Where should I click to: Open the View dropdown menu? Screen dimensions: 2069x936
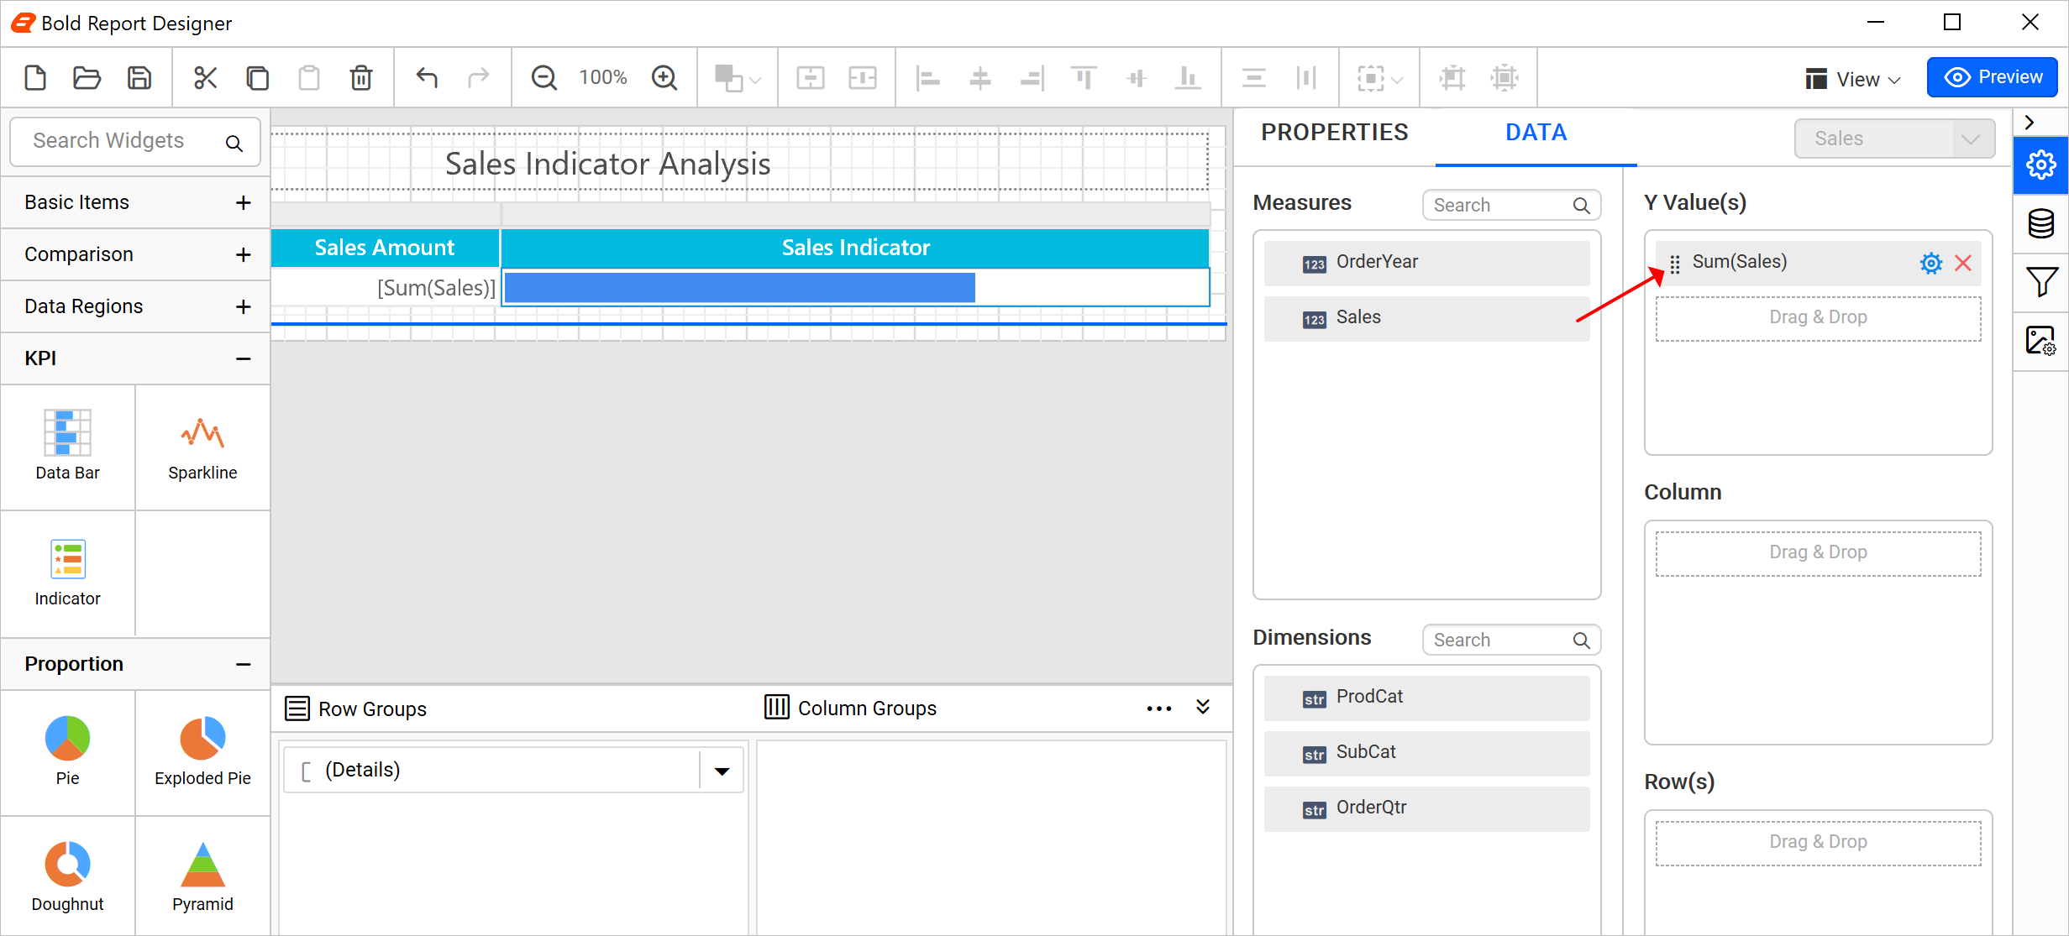tap(1854, 79)
